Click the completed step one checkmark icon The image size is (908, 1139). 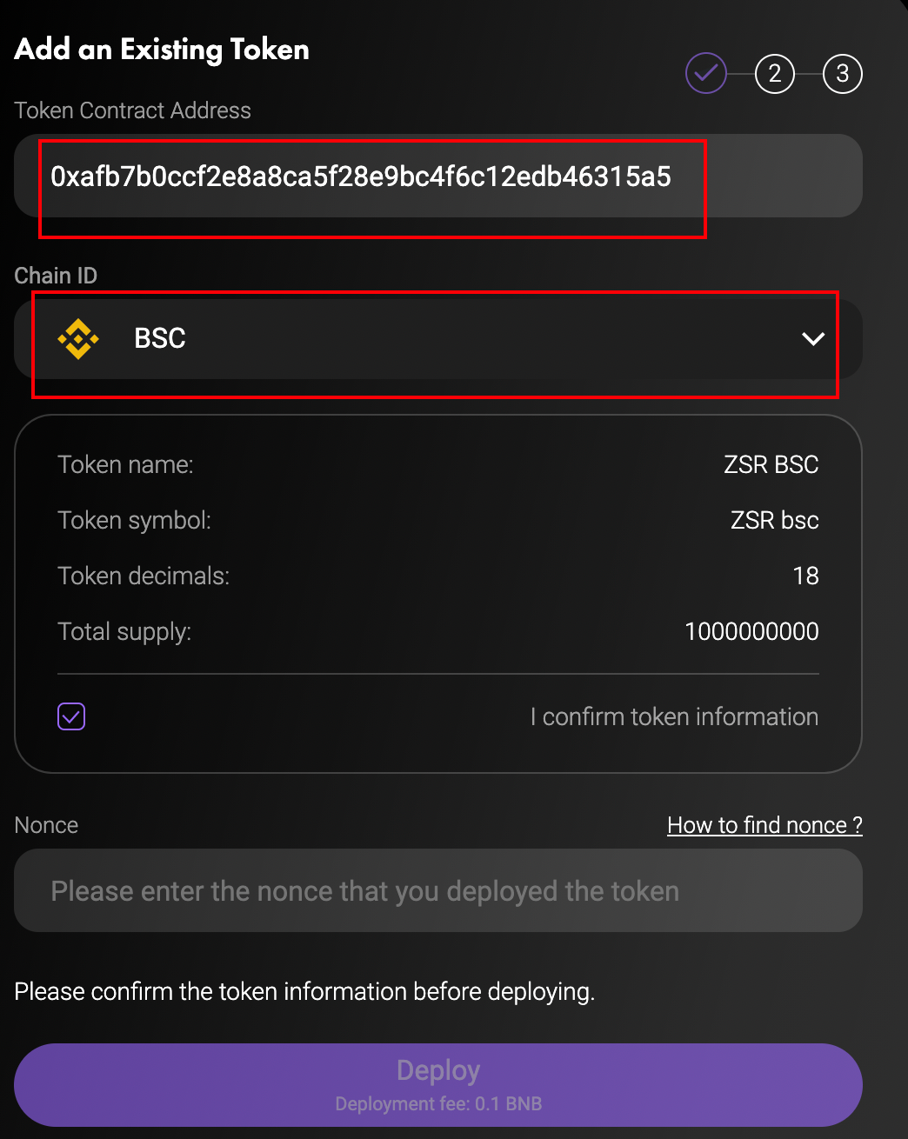705,74
